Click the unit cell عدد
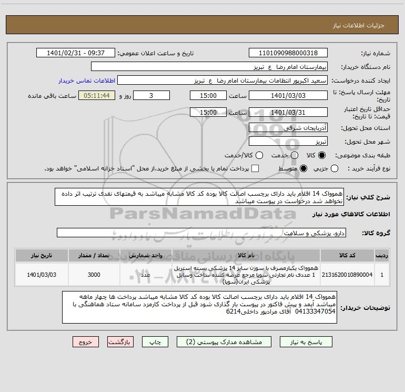405x392 pixels. tap(146, 275)
